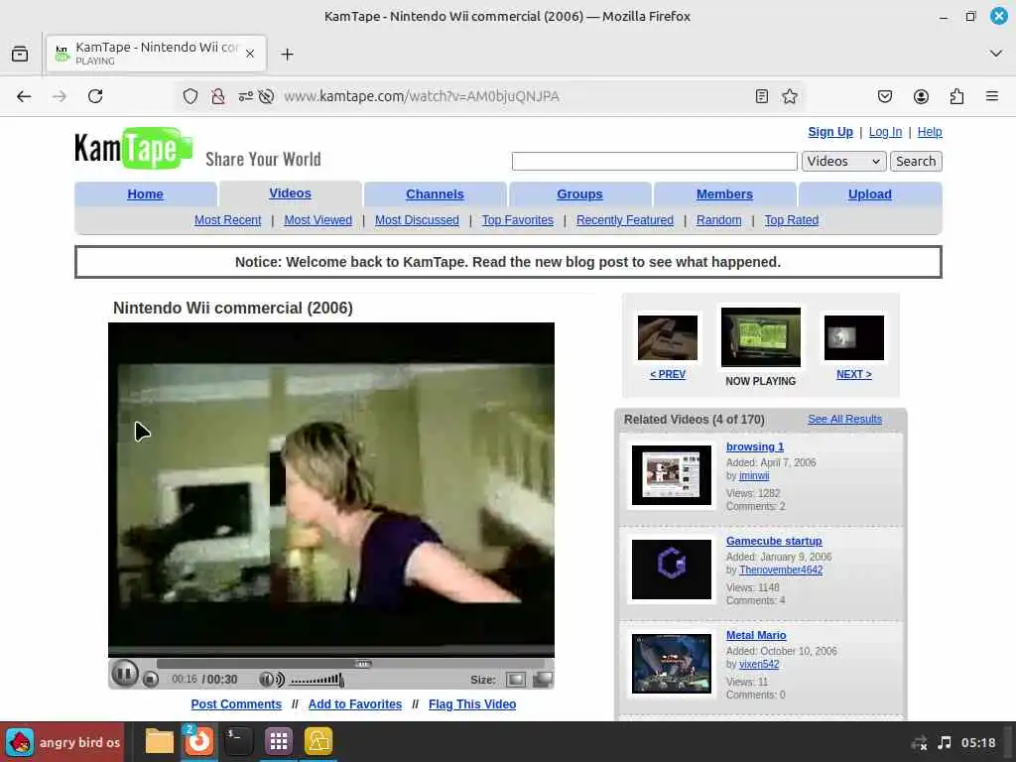Viewport: 1016px width, 762px height.
Task: Open the Pocket save icon
Action: (884, 96)
